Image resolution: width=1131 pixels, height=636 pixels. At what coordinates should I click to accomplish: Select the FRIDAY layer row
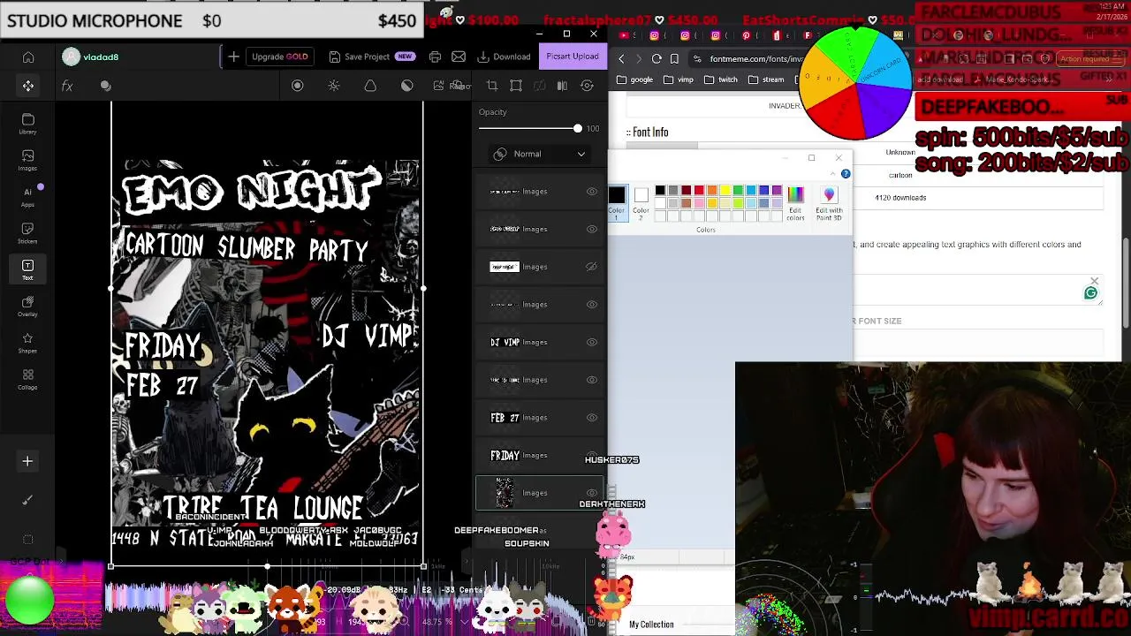(x=540, y=456)
